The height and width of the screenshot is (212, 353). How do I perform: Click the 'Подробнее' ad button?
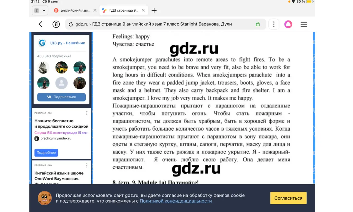click(x=46, y=153)
